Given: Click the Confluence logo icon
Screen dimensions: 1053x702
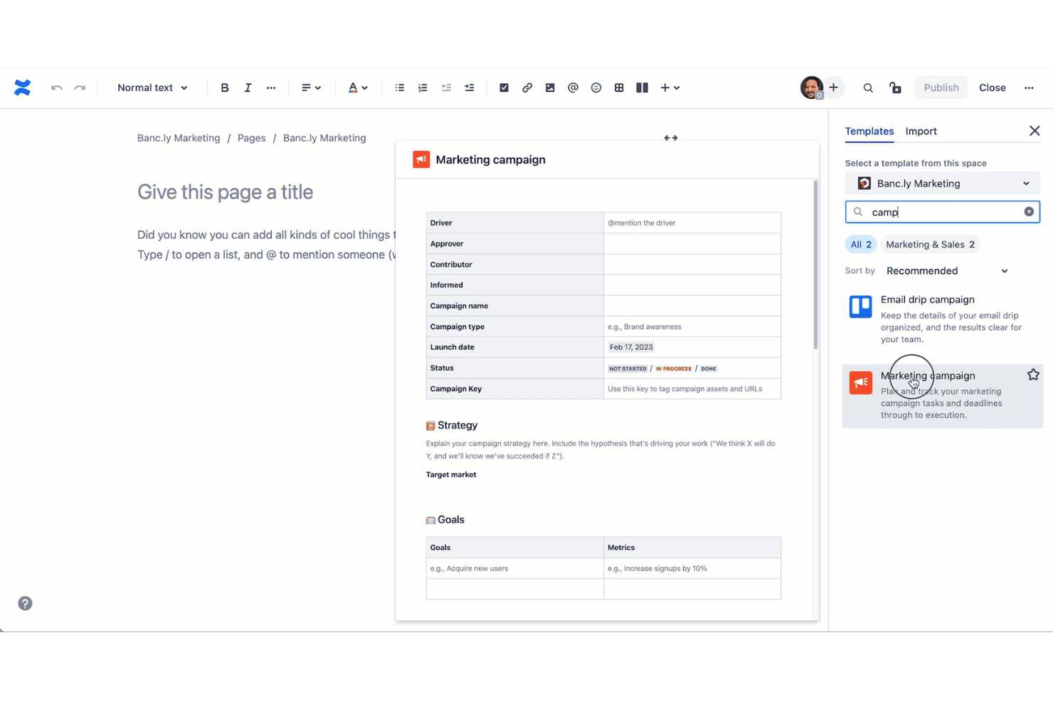Looking at the screenshot, I should [x=23, y=87].
